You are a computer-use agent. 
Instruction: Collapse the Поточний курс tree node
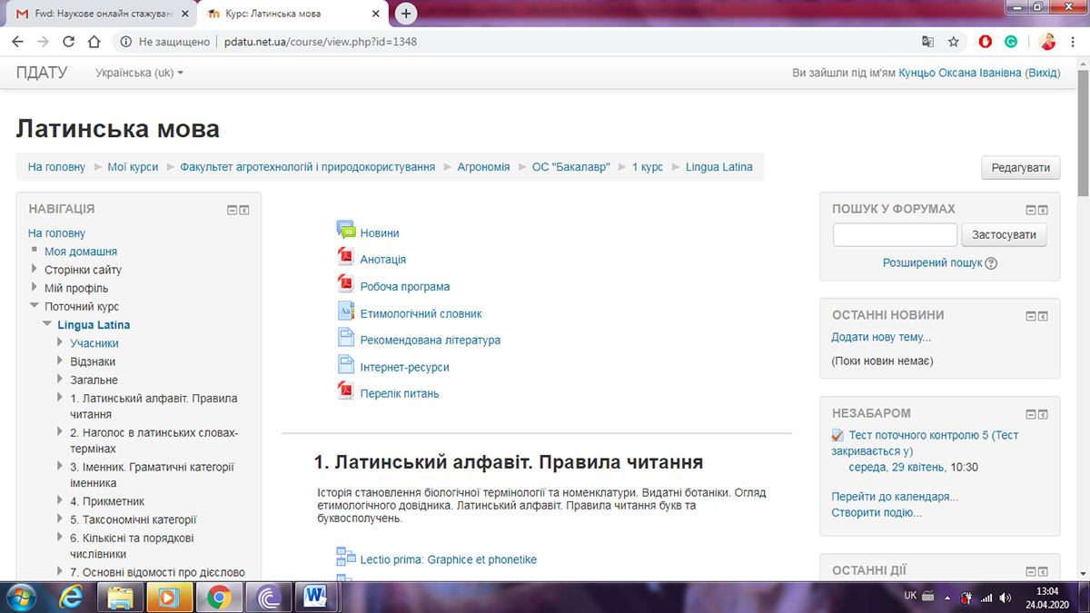pos(35,306)
